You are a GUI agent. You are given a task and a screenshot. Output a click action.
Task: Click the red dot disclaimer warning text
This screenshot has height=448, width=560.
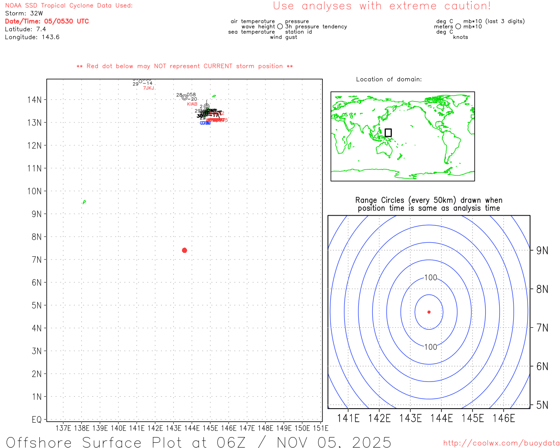tap(185, 66)
